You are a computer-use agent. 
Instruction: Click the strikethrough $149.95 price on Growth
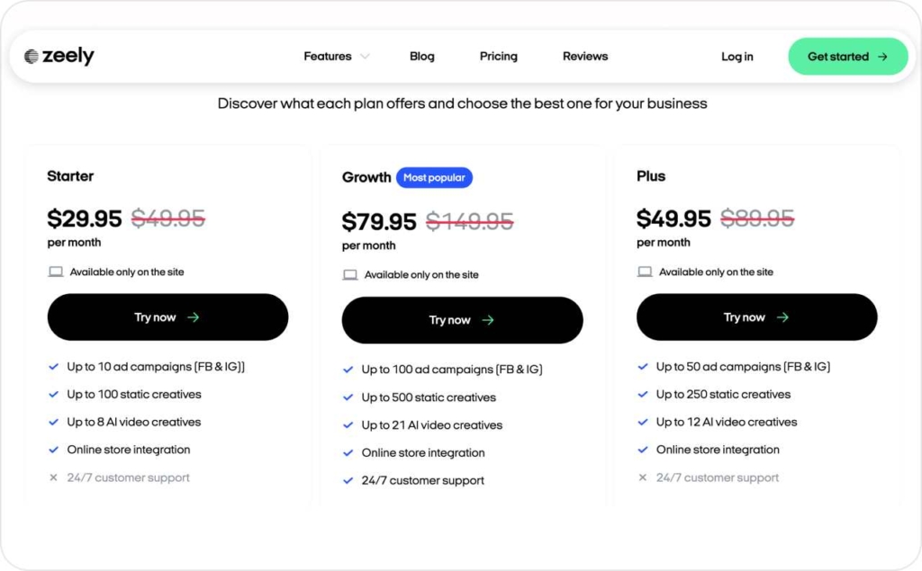point(469,221)
